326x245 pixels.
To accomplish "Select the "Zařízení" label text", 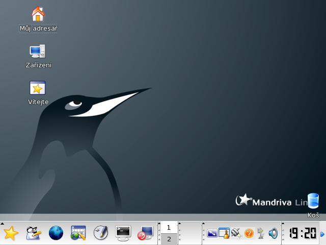I will click(39, 65).
